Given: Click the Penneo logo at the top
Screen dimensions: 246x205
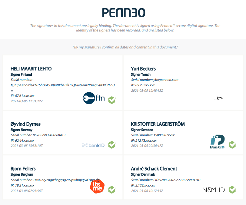Looking at the screenshot, I should (124, 13).
